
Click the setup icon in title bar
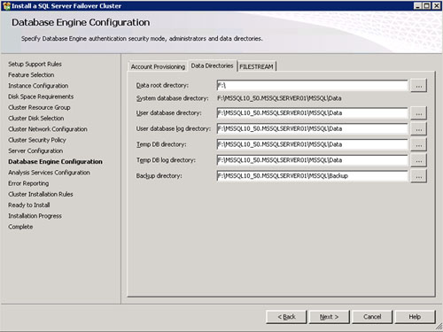[6, 6]
